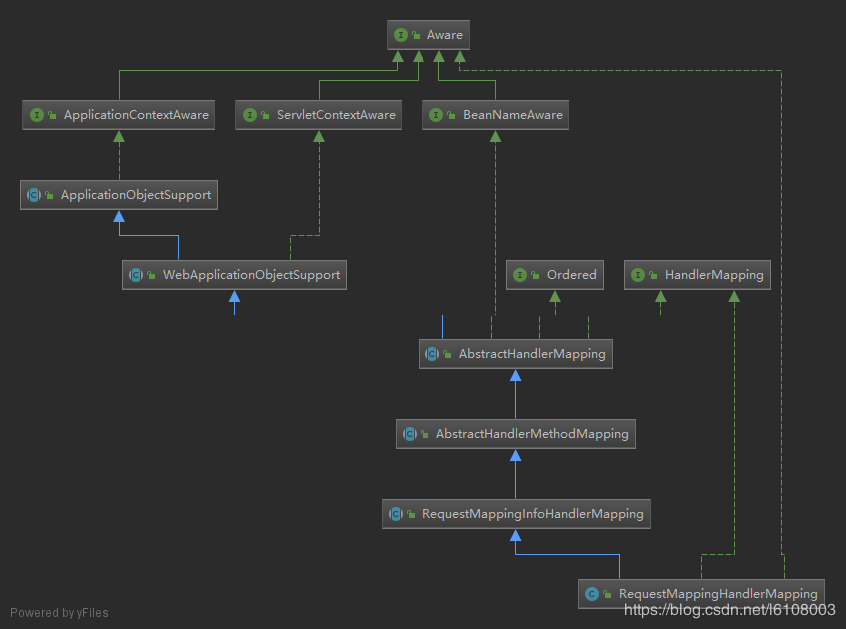The width and height of the screenshot is (846, 629).
Task: Click public visibility icon on AbstractHandlerMethodMapping
Action: coord(424,434)
